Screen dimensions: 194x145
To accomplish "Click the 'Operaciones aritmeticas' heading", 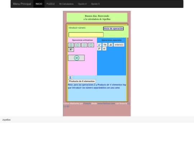I will [82, 40].
